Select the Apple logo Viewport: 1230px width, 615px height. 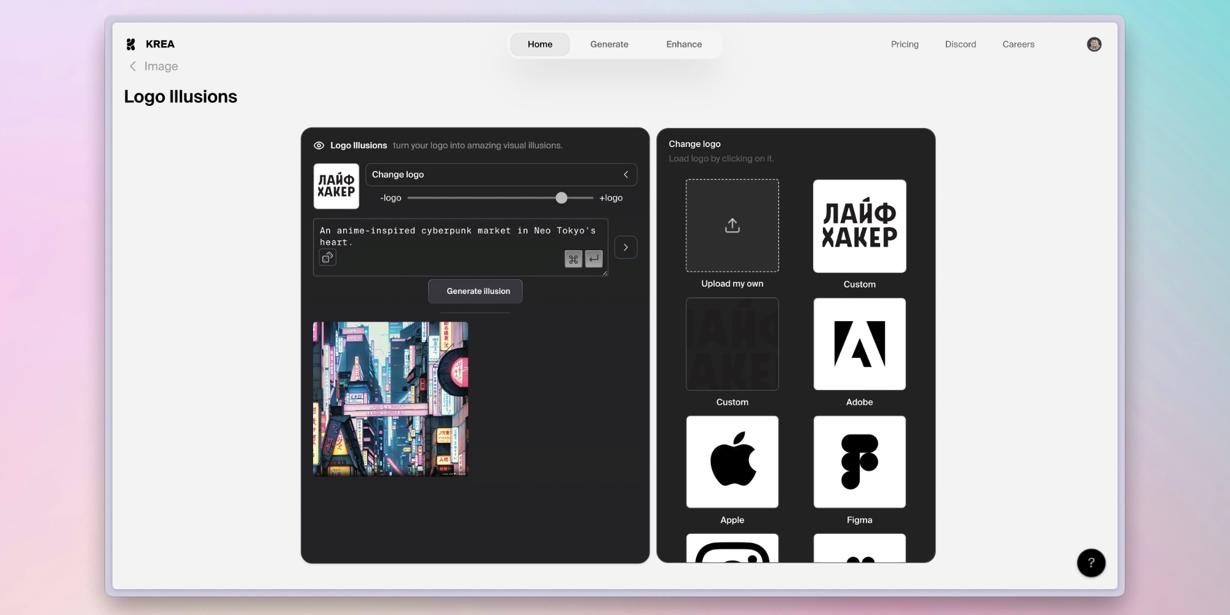click(732, 462)
